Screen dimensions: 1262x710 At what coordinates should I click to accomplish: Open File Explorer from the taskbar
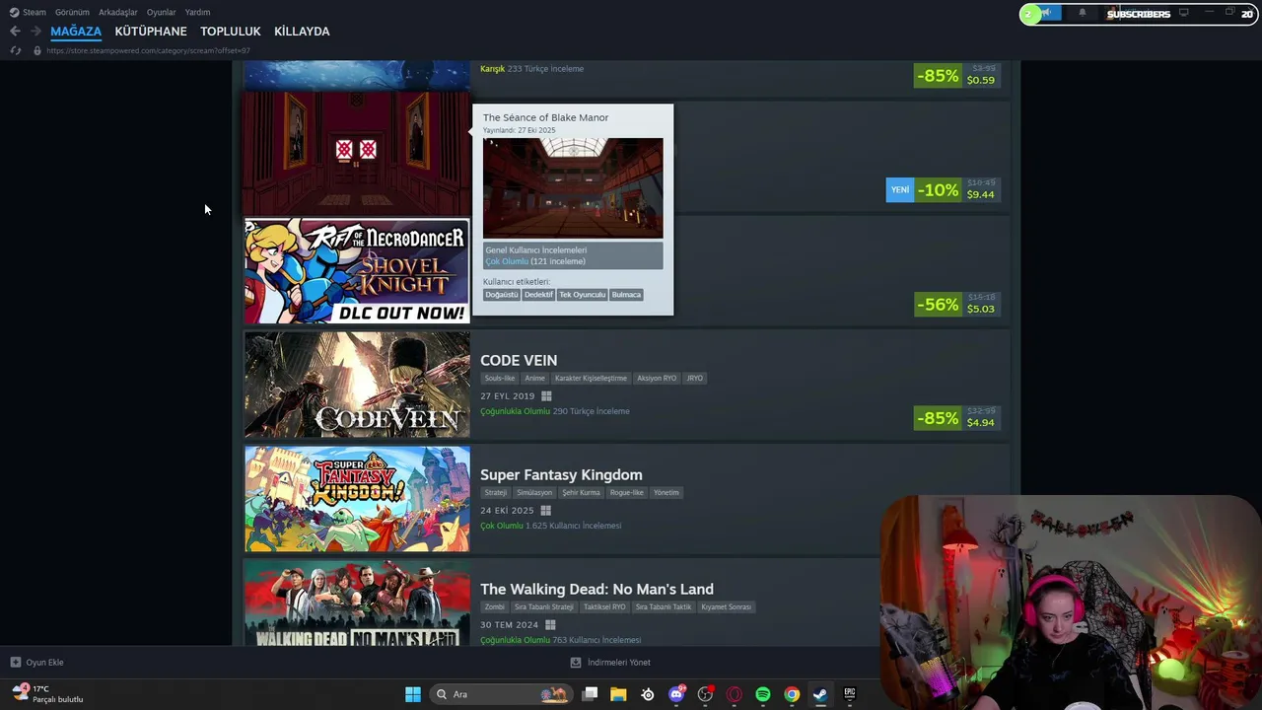tap(618, 694)
